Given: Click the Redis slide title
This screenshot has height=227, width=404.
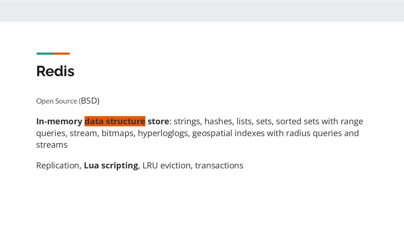Looking at the screenshot, I should pos(55,71).
